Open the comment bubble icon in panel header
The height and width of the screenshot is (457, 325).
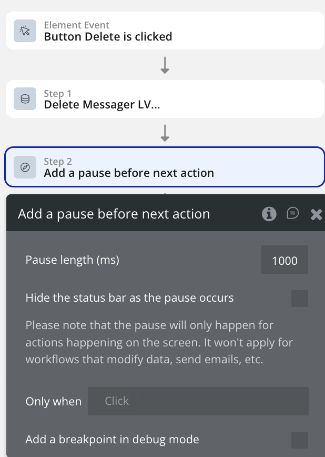[293, 213]
